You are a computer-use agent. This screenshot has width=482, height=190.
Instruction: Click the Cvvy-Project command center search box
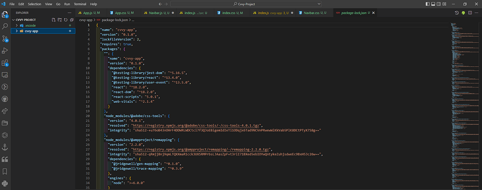pos(245,4)
